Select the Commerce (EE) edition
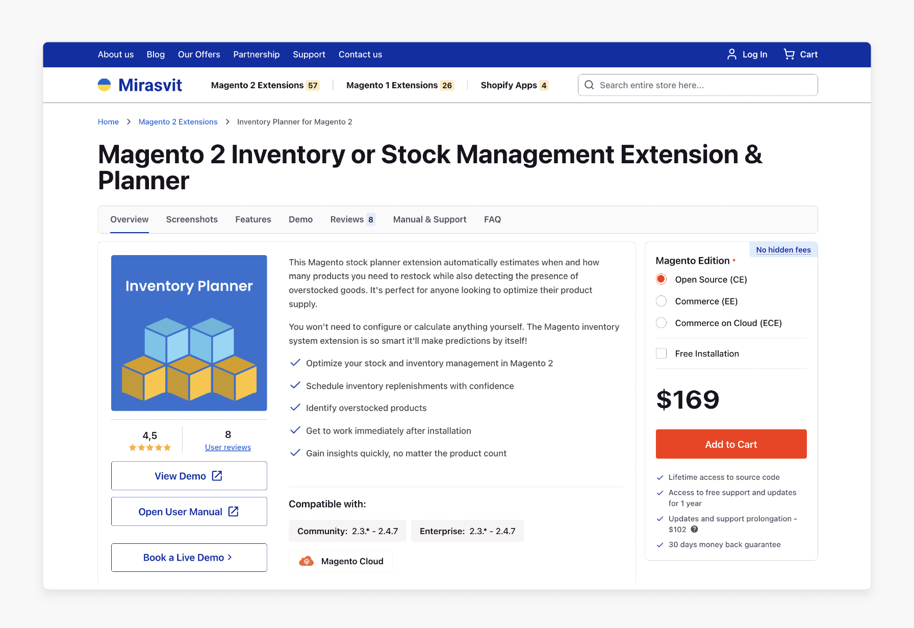This screenshot has height=628, width=914. [661, 301]
